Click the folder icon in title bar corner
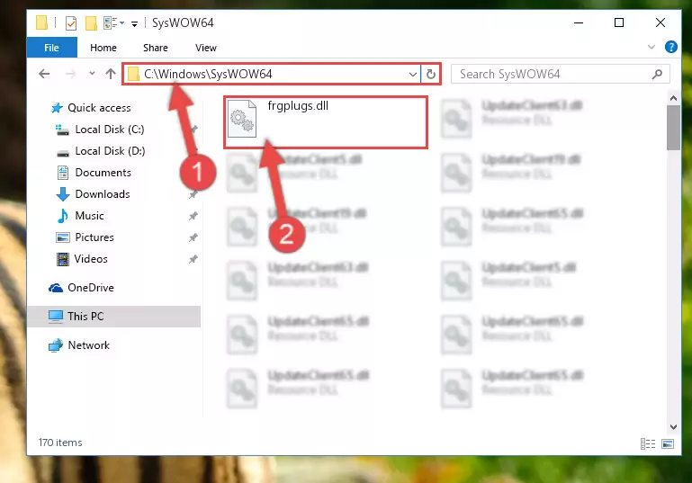Screen dimensions: 692x483 tap(41, 22)
